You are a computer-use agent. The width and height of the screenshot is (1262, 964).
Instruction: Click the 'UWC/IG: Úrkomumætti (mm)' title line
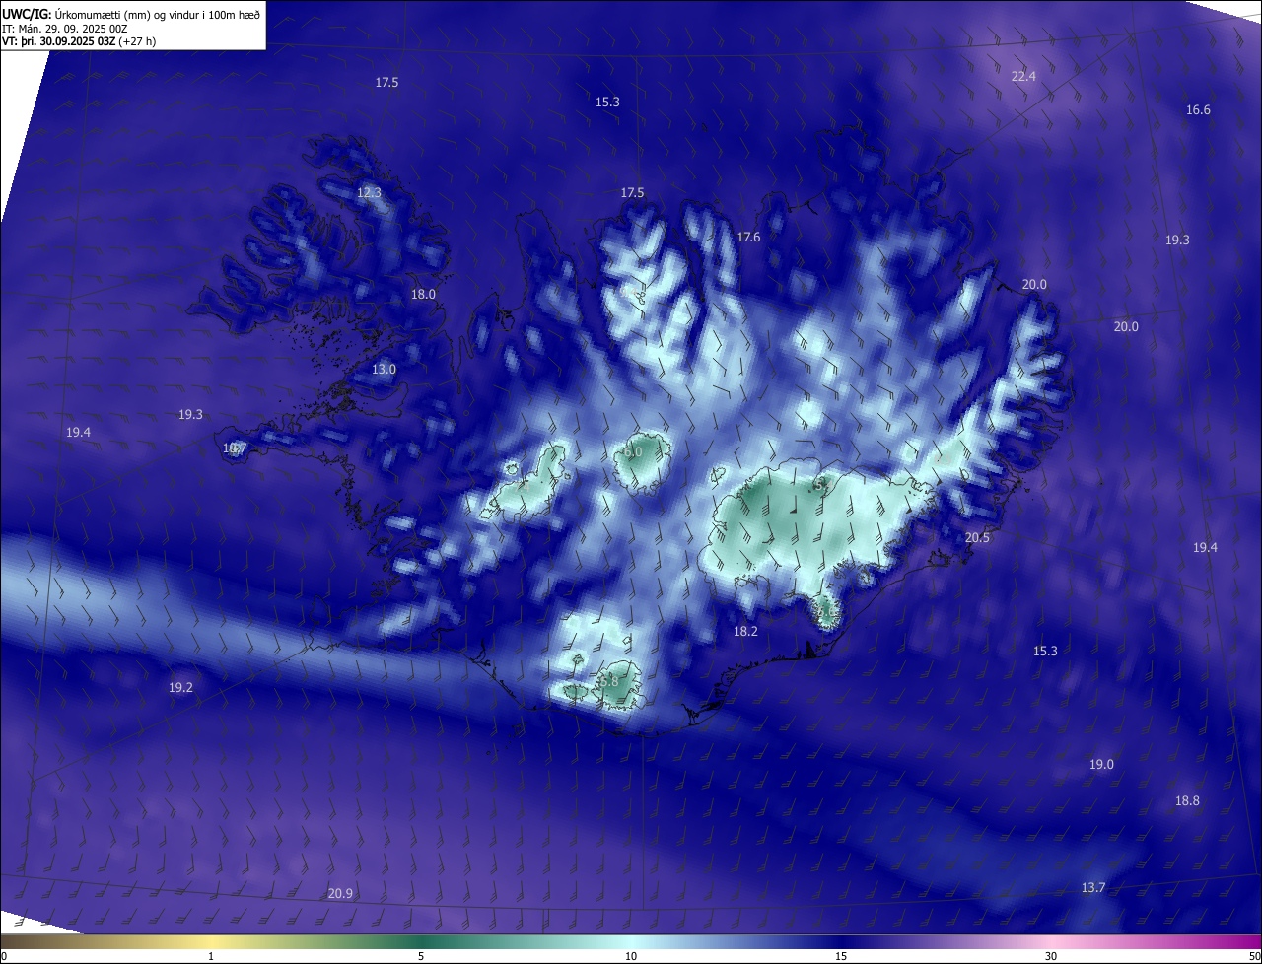point(131,15)
